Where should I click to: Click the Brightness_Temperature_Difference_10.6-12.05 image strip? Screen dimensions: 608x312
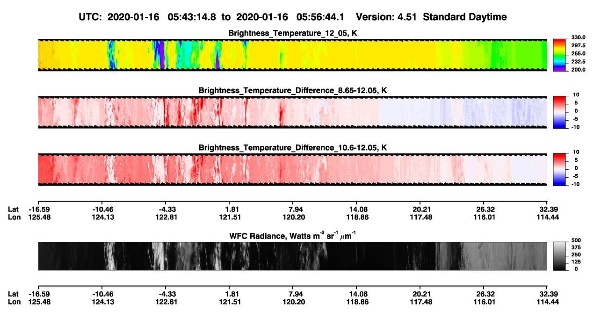pos(292,169)
